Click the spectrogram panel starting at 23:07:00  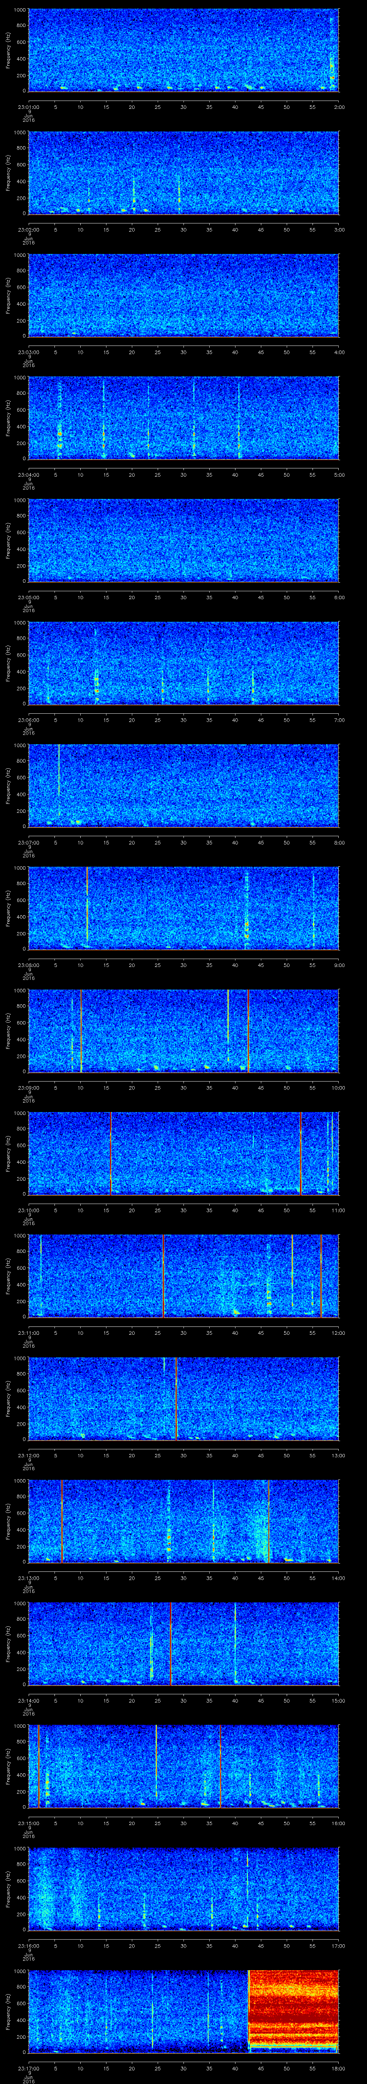183,785
